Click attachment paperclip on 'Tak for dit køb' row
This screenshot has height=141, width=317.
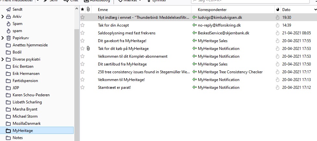coord(88,49)
